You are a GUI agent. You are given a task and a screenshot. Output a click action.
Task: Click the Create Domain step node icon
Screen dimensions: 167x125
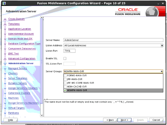[5, 19]
